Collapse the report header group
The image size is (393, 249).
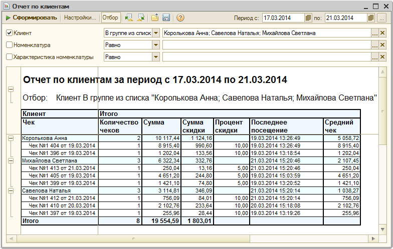[x=11, y=89]
